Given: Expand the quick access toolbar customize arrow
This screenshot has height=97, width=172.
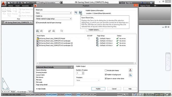Looking at the screenshot, I should (x=62, y=2).
